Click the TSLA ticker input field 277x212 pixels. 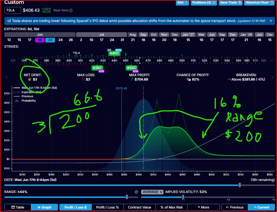pyautogui.click(x=13, y=10)
